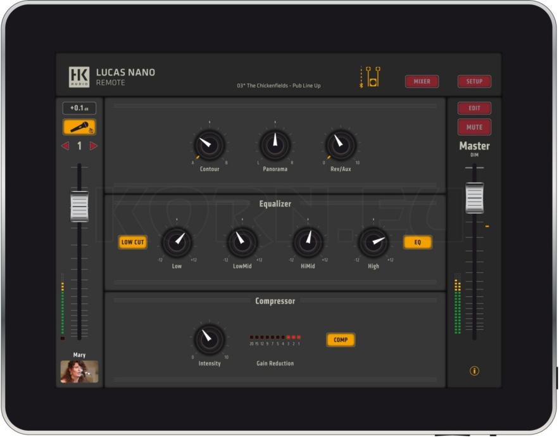Image resolution: width=559 pixels, height=437 pixels.
Task: Click Mary's channel photo thumbnail
Action: coord(79,372)
